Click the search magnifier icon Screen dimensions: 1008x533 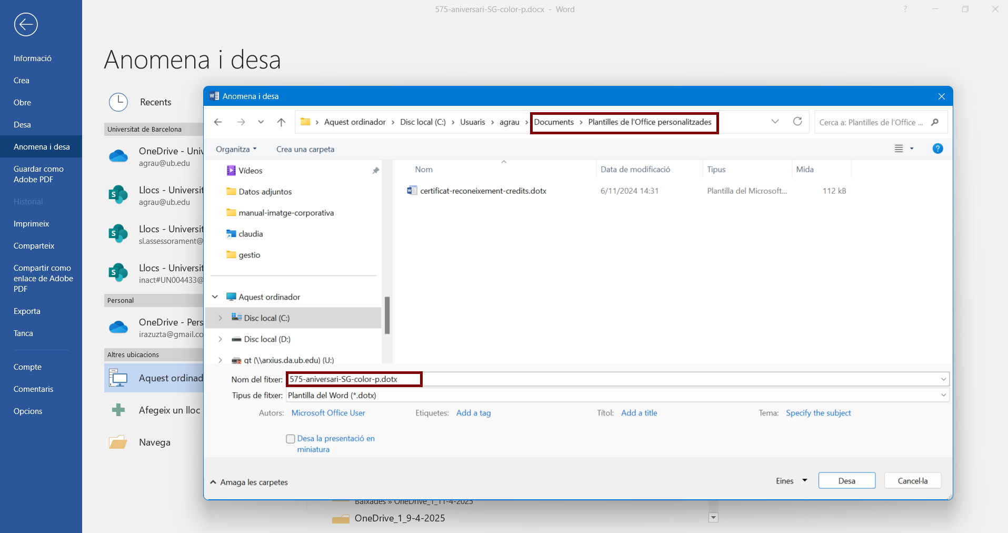coord(935,122)
